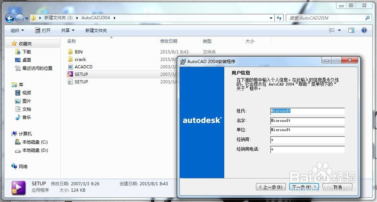This screenshot has width=377, height=202.
Task: Toggle the preview pane icon
Action: click(x=351, y=30)
